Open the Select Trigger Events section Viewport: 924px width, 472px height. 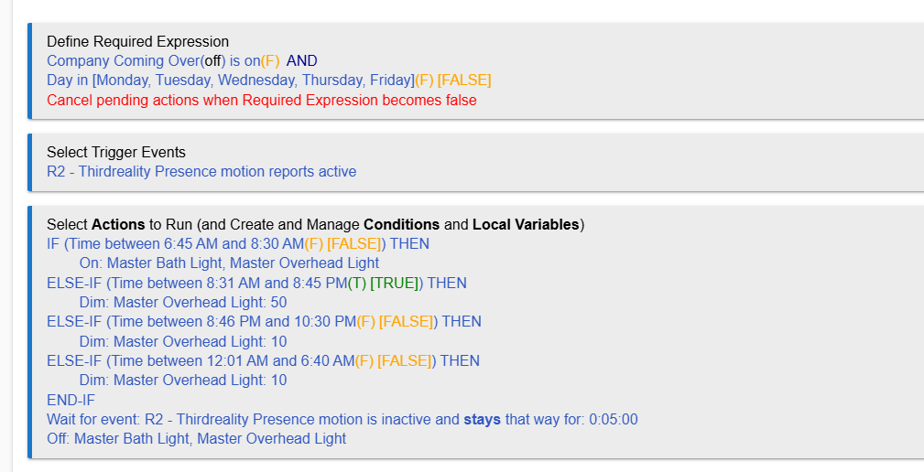[116, 153]
